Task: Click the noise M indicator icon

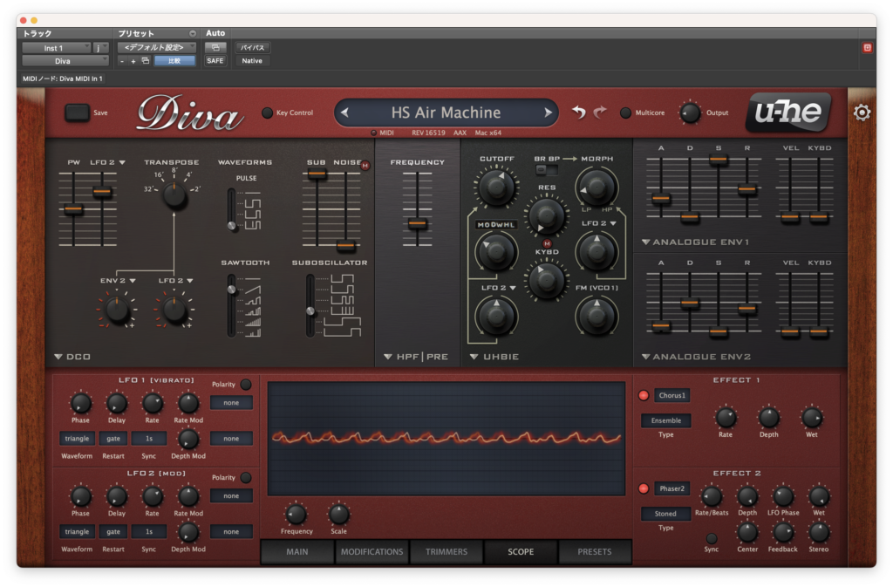Action: pos(365,166)
